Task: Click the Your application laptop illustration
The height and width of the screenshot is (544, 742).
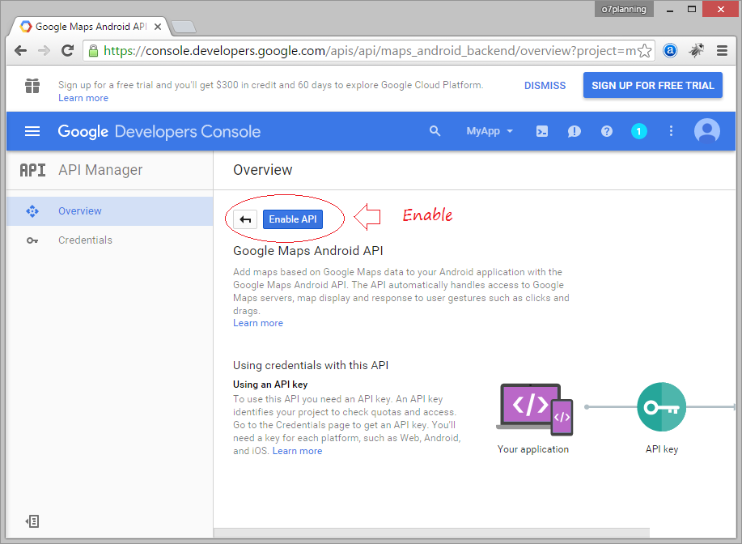Action: click(x=534, y=410)
